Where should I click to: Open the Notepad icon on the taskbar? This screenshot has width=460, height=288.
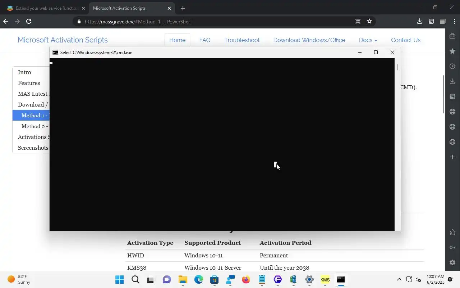[x=262, y=279]
